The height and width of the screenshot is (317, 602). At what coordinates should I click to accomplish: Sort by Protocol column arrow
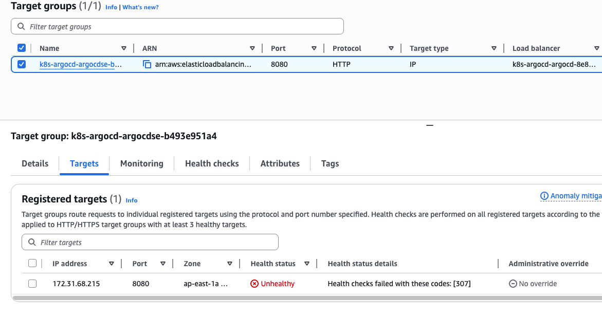point(391,48)
